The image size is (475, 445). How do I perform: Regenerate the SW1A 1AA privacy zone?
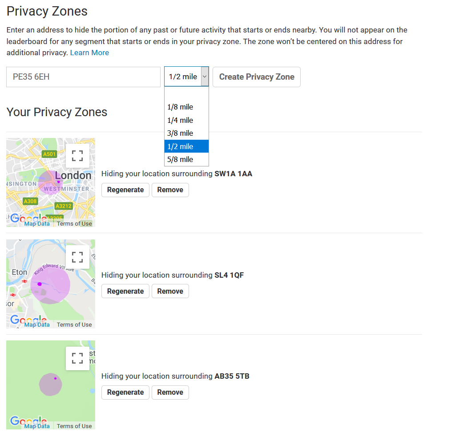(x=125, y=190)
